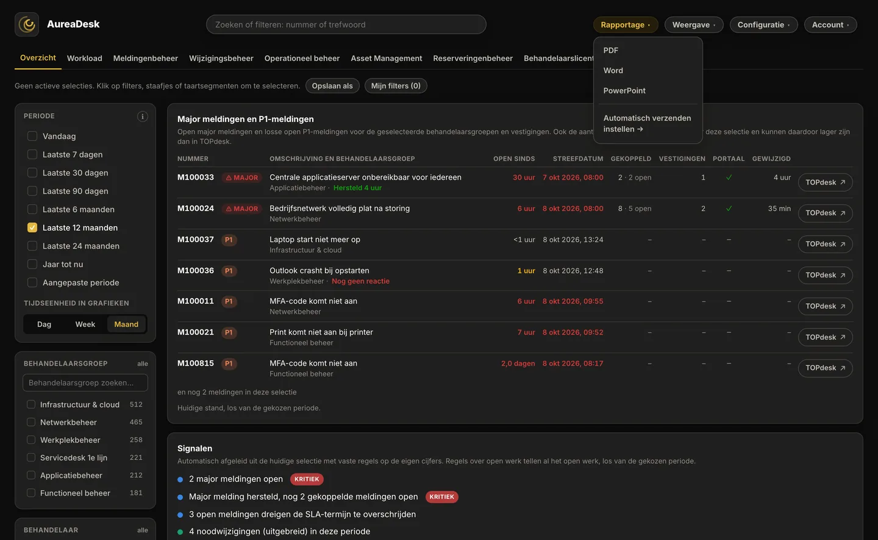Set chart unit to Dag
The image size is (878, 540).
click(44, 324)
